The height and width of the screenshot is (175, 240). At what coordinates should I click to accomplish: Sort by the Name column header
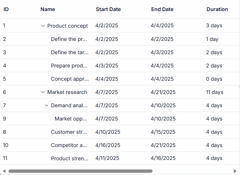48,9
